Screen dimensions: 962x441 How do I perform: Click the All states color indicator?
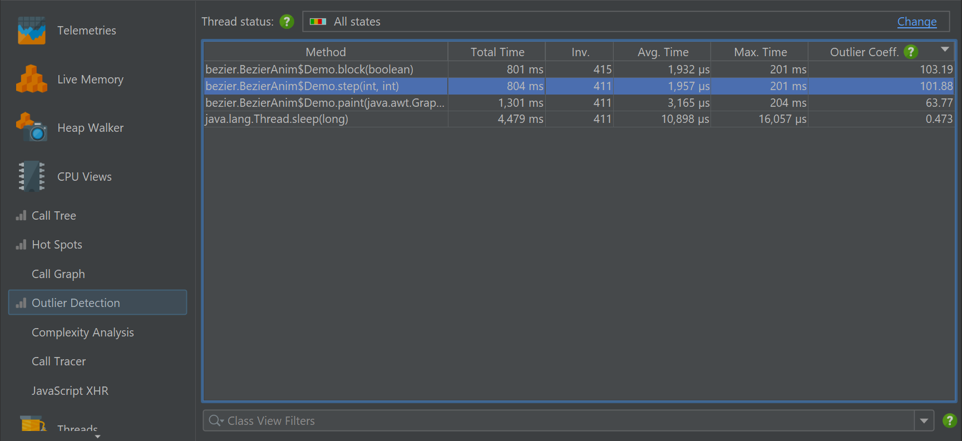click(318, 22)
